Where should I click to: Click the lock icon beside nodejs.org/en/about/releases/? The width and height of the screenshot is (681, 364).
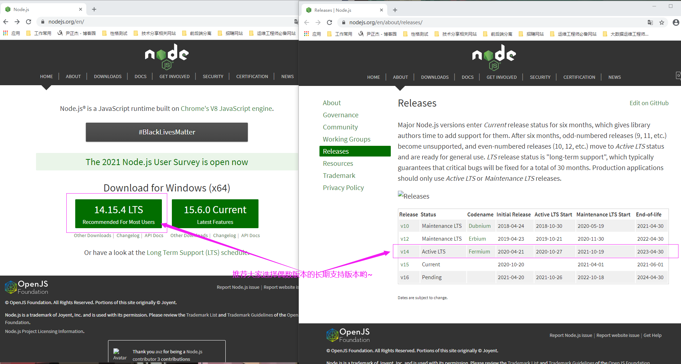343,22
